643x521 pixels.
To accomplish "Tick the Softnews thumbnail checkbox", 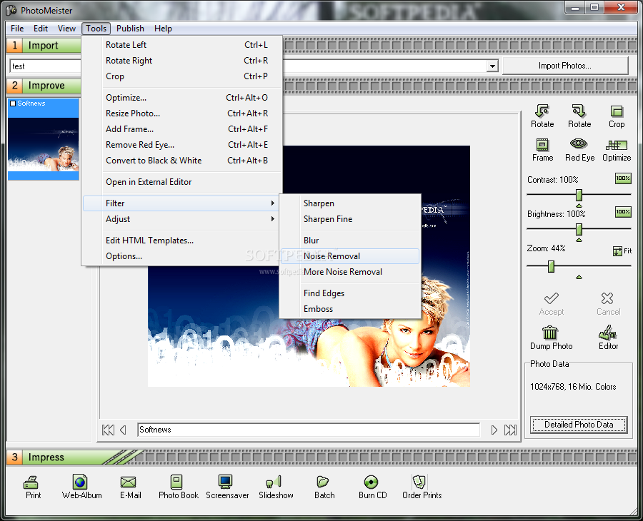I will tap(13, 103).
